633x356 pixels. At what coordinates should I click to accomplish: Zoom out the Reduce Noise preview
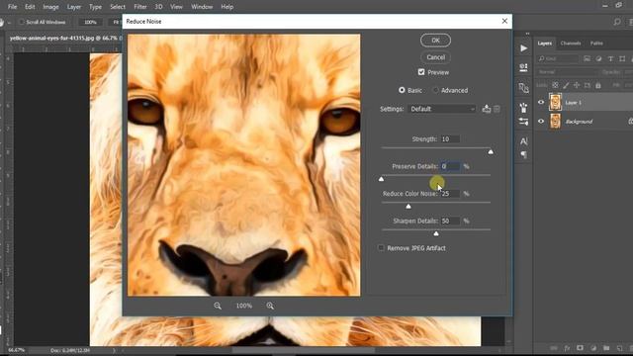218,306
